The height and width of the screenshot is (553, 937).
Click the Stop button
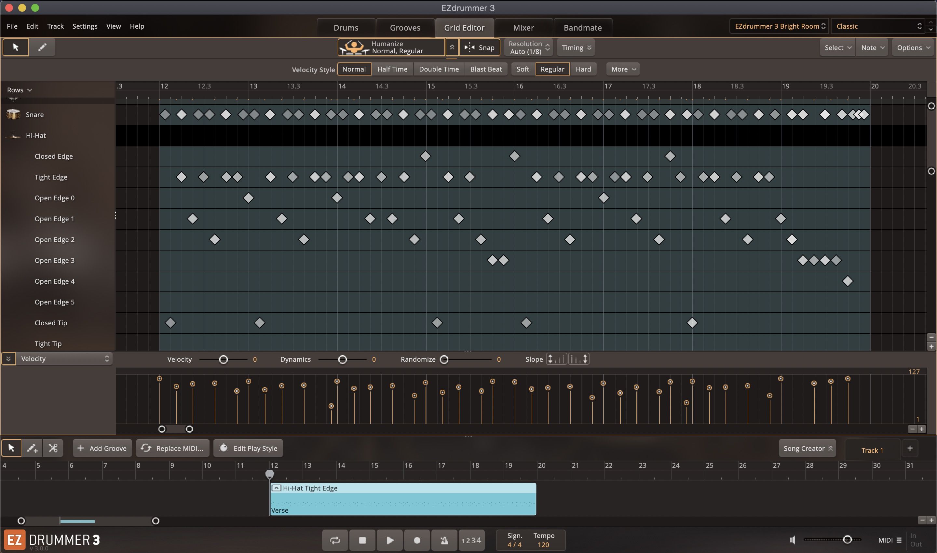(x=362, y=540)
